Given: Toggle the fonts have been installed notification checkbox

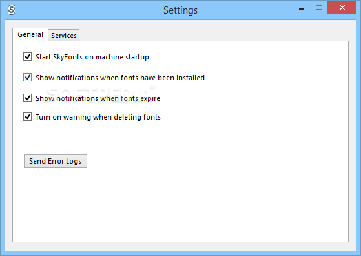Looking at the screenshot, I should [x=27, y=77].
